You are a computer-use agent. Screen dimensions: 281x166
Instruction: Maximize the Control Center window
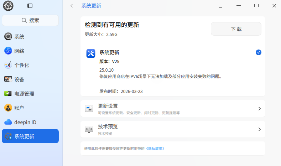[x=256, y=6]
